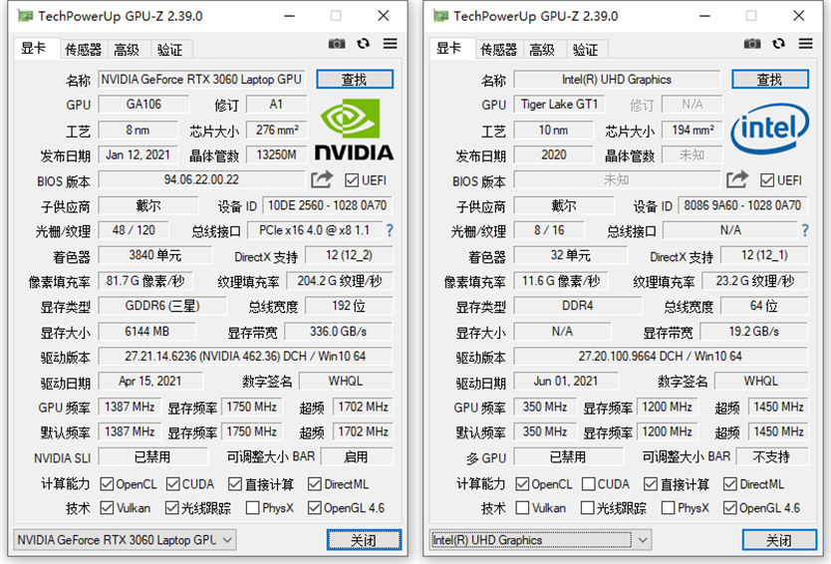Click the screenshot camera icon in Intel window
The width and height of the screenshot is (831, 564).
752,44
